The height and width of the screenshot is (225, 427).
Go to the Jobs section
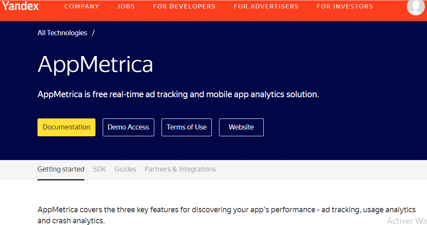pos(126,6)
